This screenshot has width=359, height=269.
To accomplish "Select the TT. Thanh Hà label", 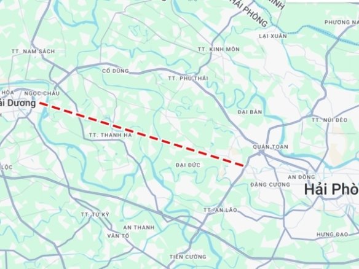I will (111, 135).
